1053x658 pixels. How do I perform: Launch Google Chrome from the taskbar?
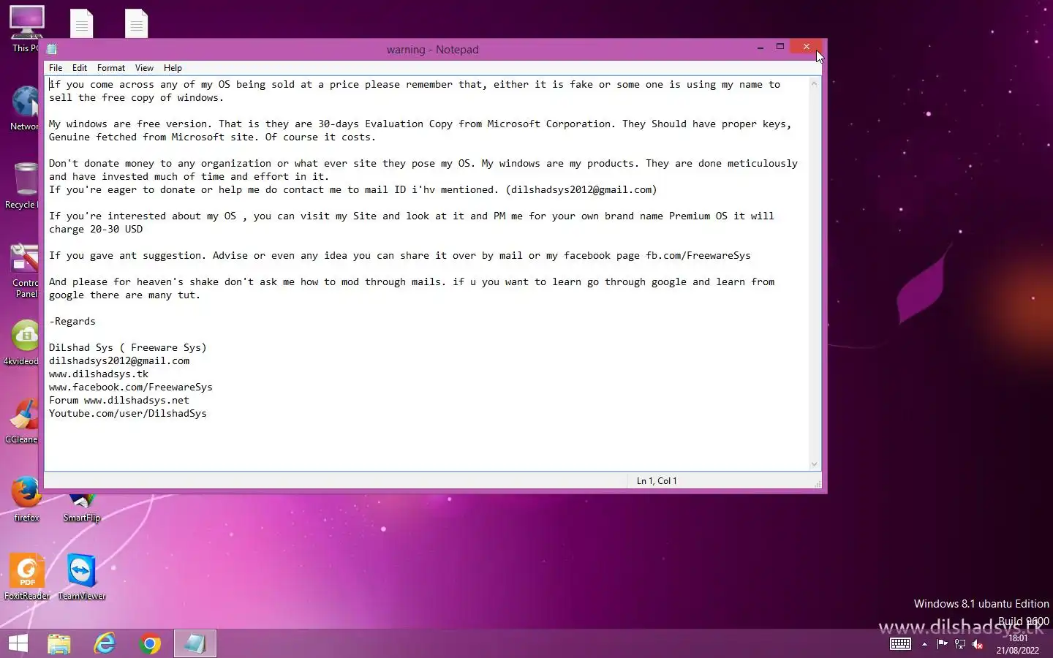click(x=150, y=643)
